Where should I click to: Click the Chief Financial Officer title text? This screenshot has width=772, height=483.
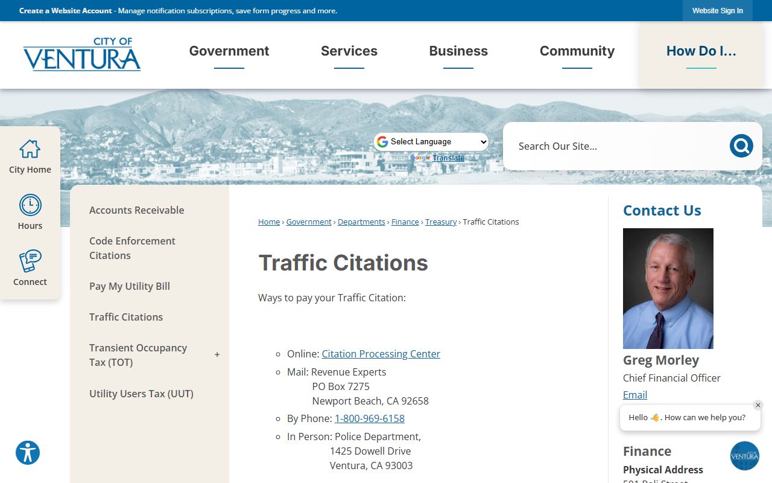(x=672, y=378)
